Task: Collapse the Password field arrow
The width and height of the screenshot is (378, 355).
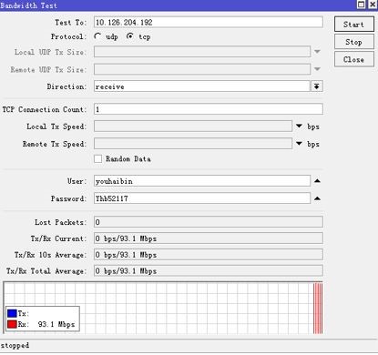Action: (x=317, y=198)
